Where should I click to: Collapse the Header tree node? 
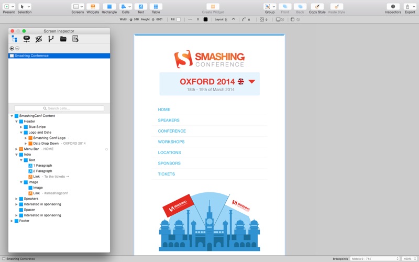17,122
